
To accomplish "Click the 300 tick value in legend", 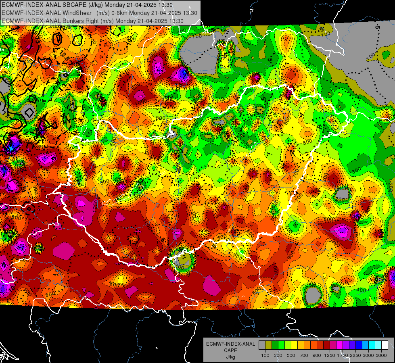I will [x=278, y=355].
